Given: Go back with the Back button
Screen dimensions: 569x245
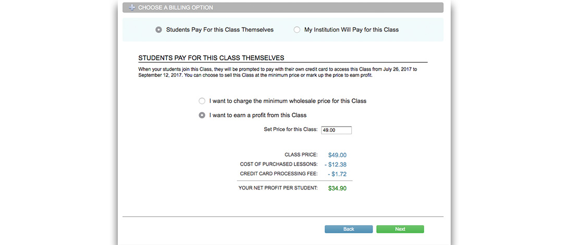Looking at the screenshot, I should [x=349, y=229].
